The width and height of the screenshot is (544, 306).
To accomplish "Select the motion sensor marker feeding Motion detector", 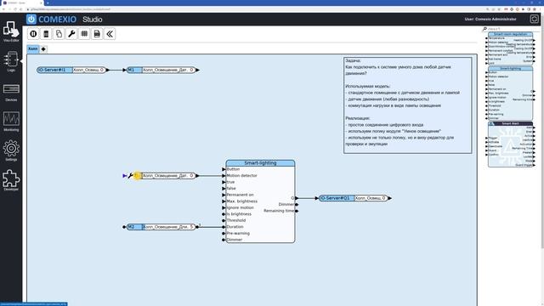I will 166,176.
